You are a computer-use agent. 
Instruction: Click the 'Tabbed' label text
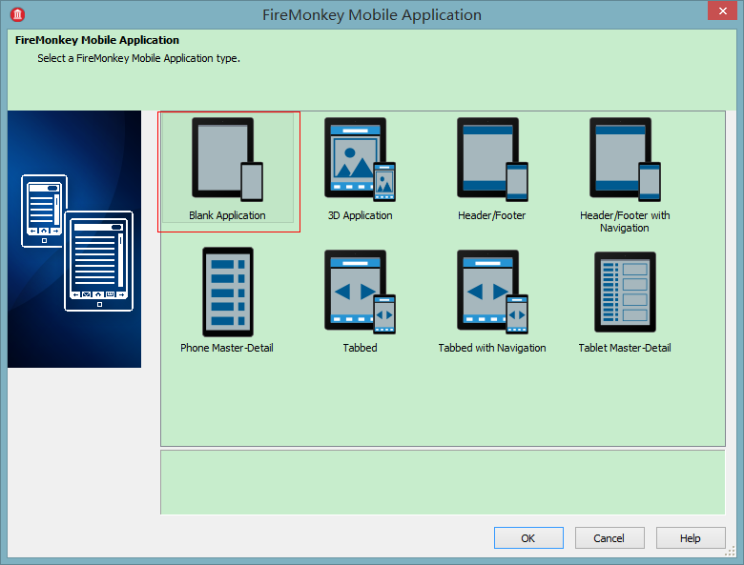(361, 348)
